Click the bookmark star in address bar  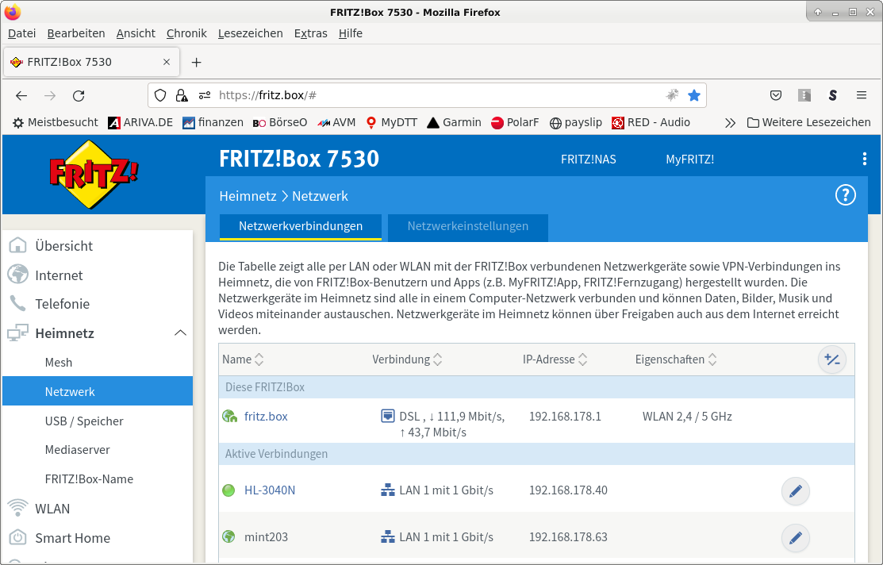pos(693,95)
